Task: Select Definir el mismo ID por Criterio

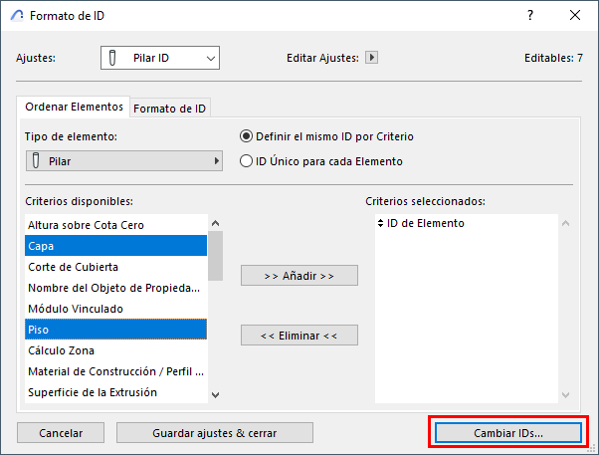Action: coord(247,136)
